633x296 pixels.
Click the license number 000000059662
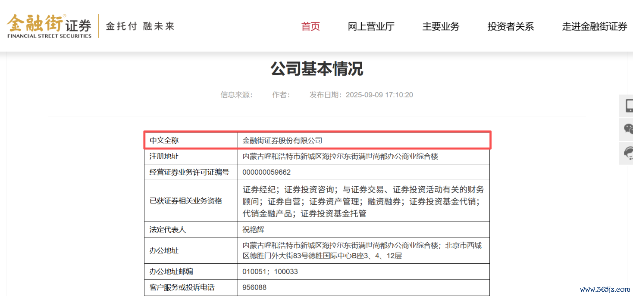point(266,172)
